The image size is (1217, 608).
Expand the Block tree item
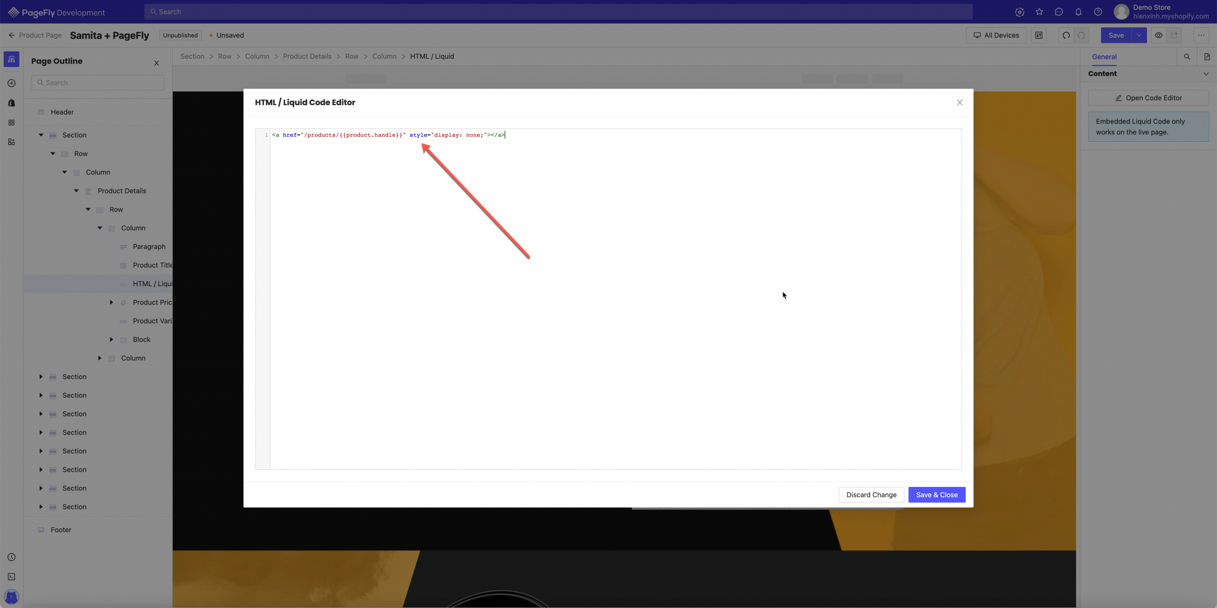point(111,340)
